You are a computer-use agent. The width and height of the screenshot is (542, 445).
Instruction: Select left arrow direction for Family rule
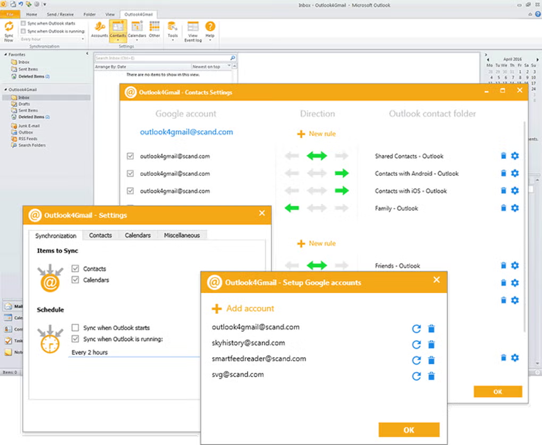292,208
